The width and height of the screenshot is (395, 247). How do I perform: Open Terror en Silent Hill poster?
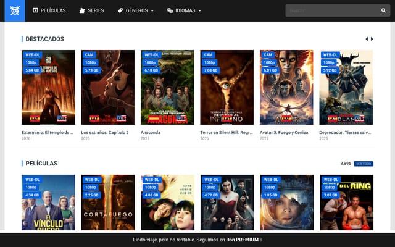227,87
